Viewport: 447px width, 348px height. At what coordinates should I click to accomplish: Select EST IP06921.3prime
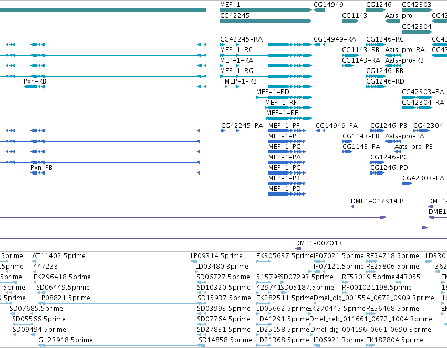pyautogui.click(x=317, y=345)
